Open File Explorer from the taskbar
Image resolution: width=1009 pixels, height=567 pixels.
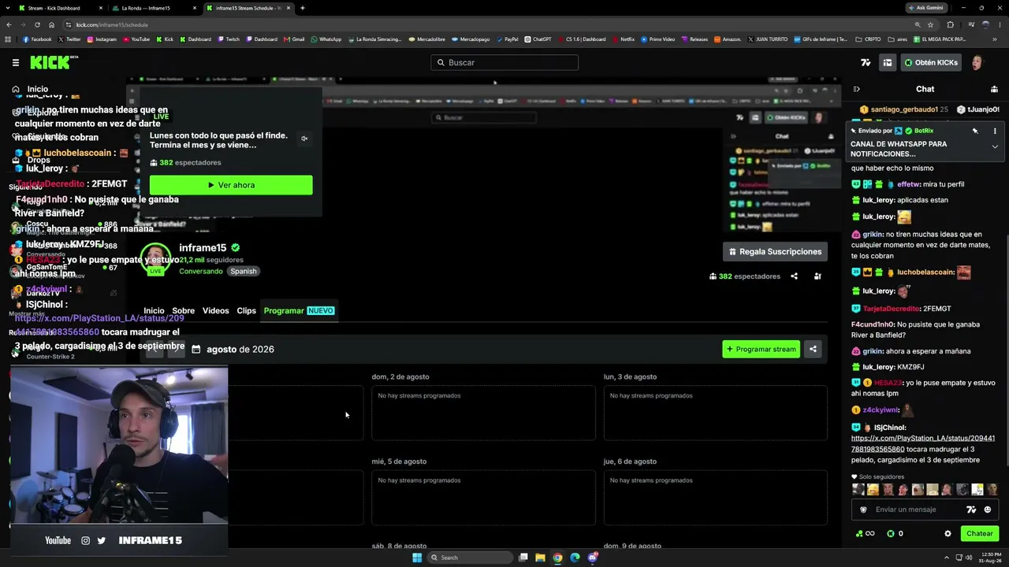pos(540,558)
